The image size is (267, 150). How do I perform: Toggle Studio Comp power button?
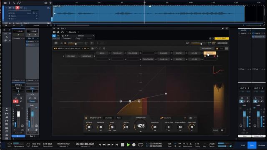(x=86, y=118)
